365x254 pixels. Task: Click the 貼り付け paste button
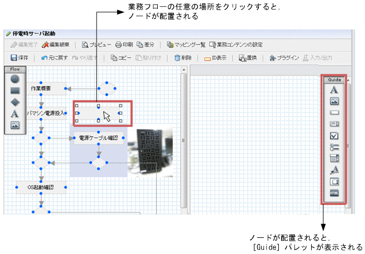pos(148,58)
